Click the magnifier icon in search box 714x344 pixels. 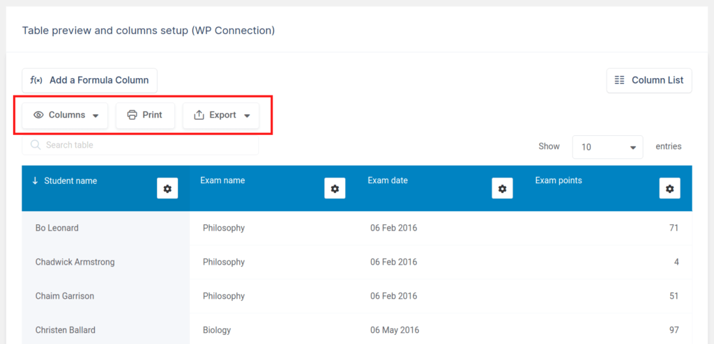pyautogui.click(x=36, y=145)
